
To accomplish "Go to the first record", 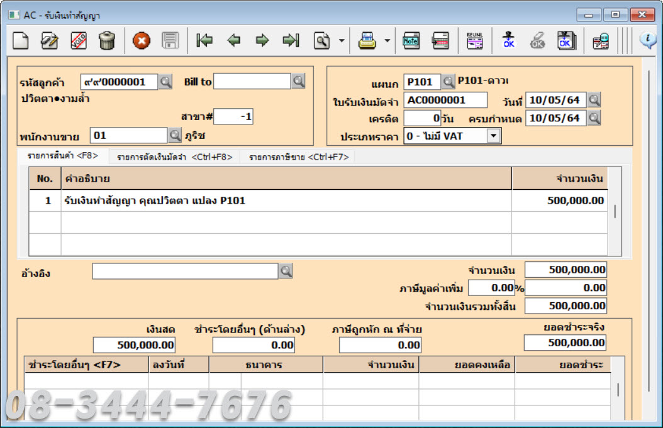I will 204,41.
